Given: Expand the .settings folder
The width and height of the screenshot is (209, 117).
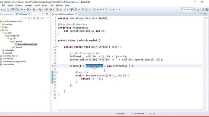Looking at the screenshot, I should click(1, 24).
